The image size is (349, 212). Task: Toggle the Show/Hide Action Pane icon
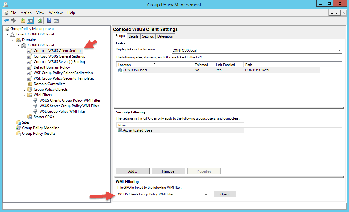pos(56,20)
